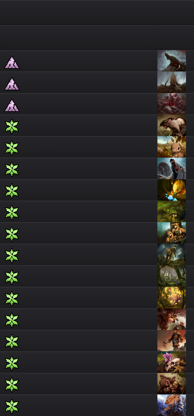
Task: Select the green leaf icon beside the snowy tiger card
Action: pyautogui.click(x=12, y=407)
